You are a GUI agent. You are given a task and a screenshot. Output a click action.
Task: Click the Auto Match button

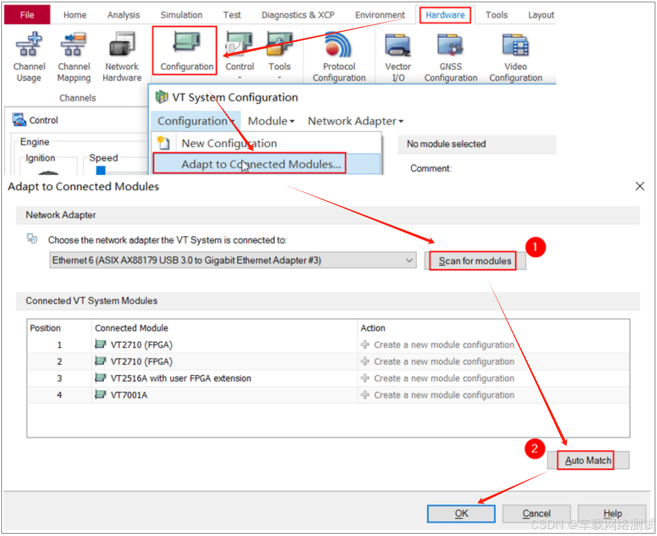pos(588,460)
